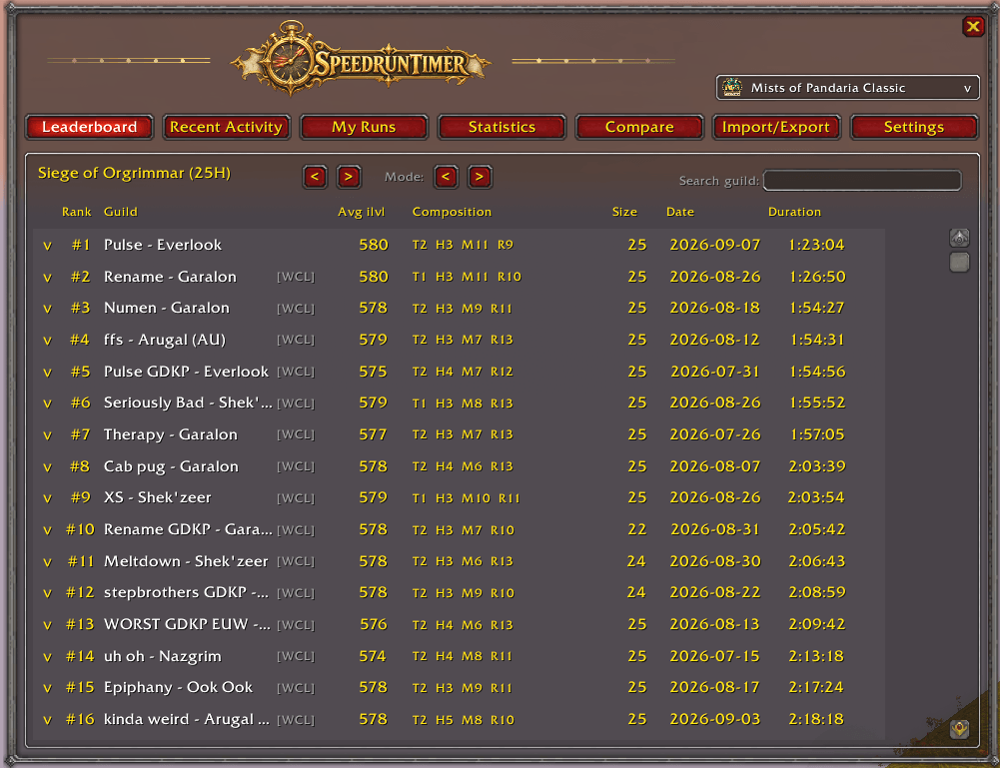The width and height of the screenshot is (1000, 768).
Task: Select guild name Pulse - Everlook
Action: coord(163,245)
